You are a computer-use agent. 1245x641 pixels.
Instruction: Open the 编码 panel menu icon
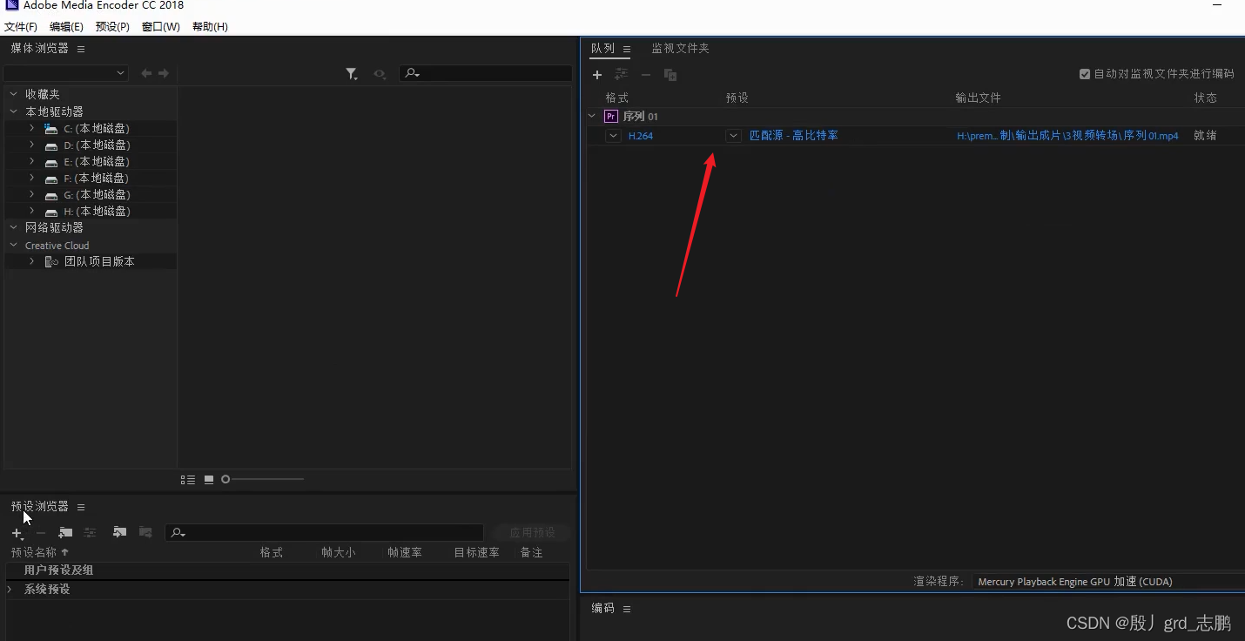point(626,609)
